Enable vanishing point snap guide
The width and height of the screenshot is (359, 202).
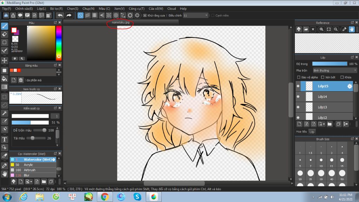click(x=102, y=15)
